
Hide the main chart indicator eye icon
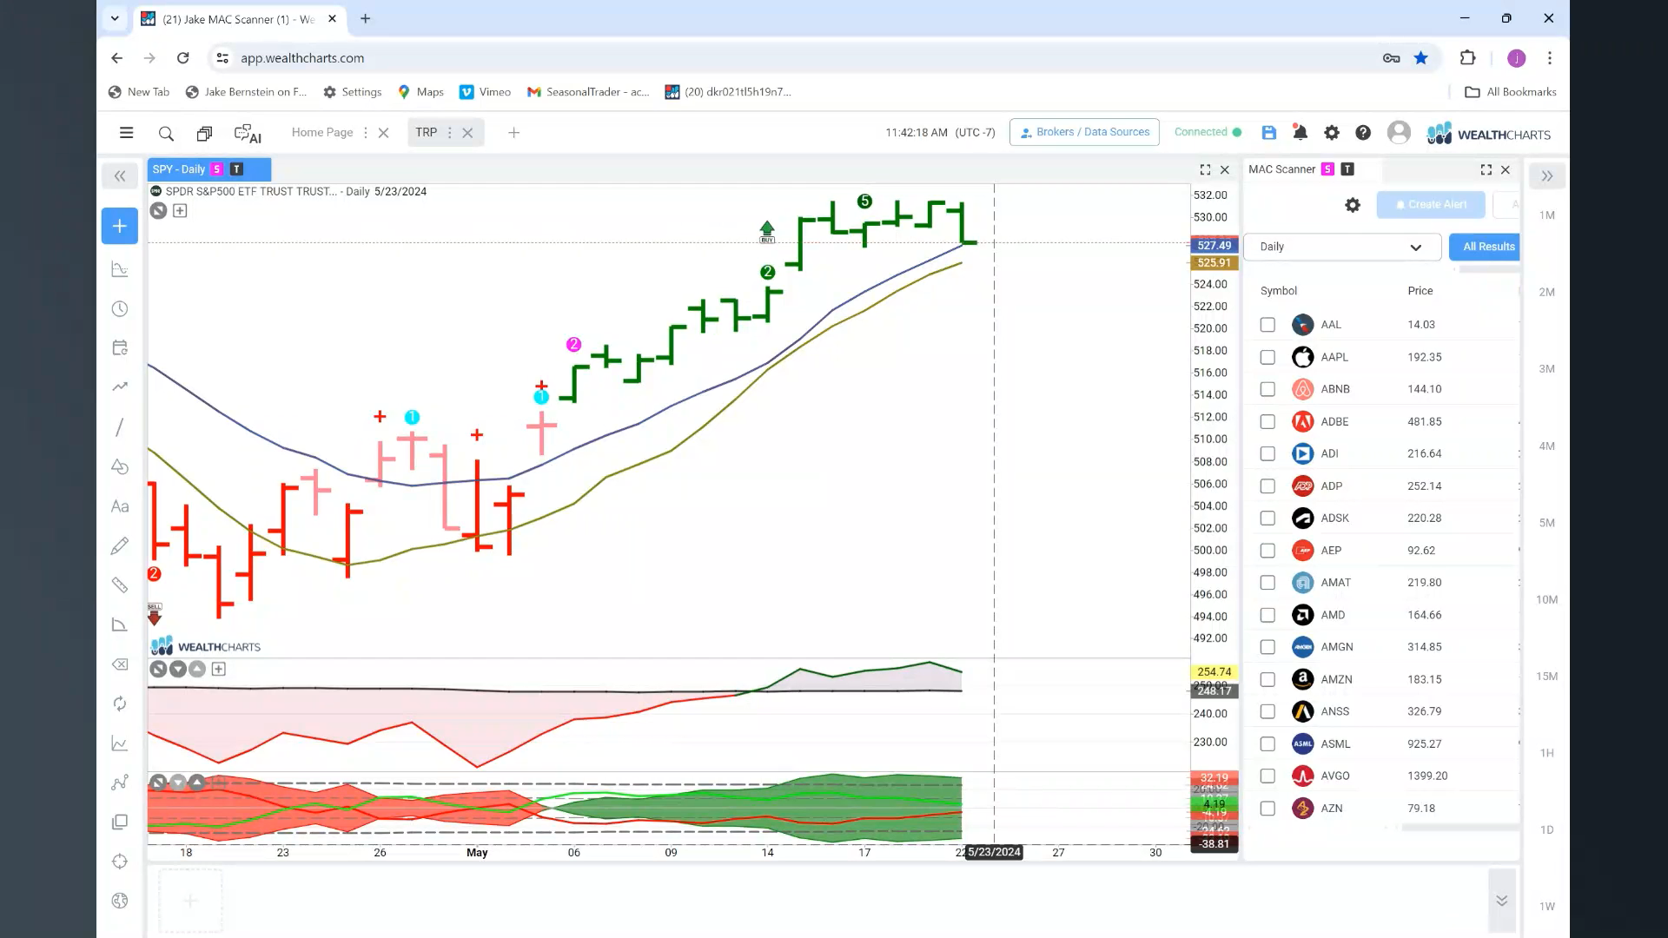[x=158, y=211]
